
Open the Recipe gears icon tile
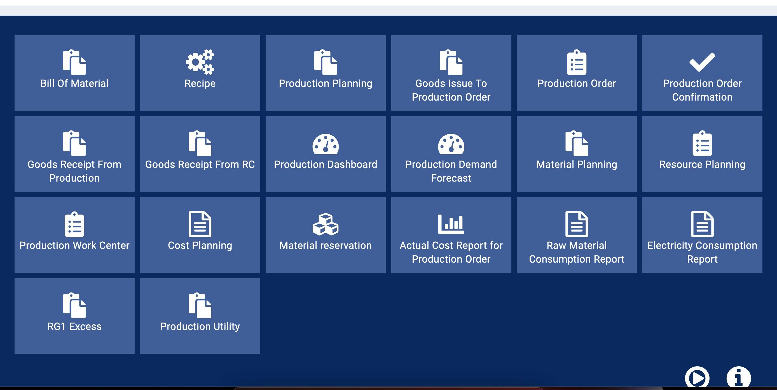200,62
